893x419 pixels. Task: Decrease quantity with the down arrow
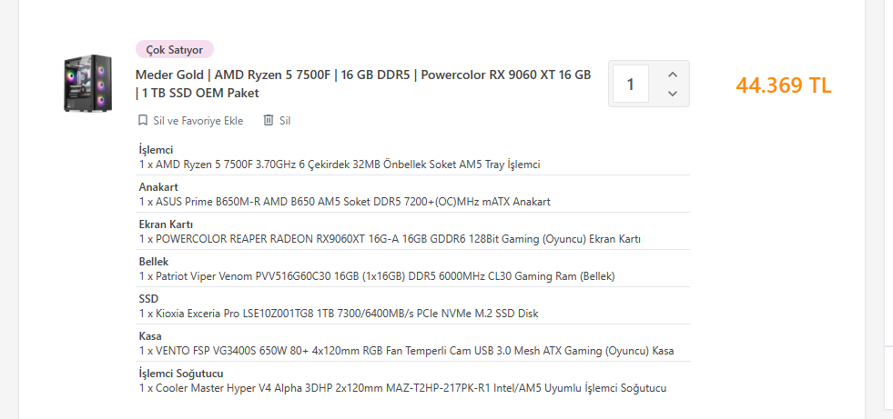click(672, 94)
